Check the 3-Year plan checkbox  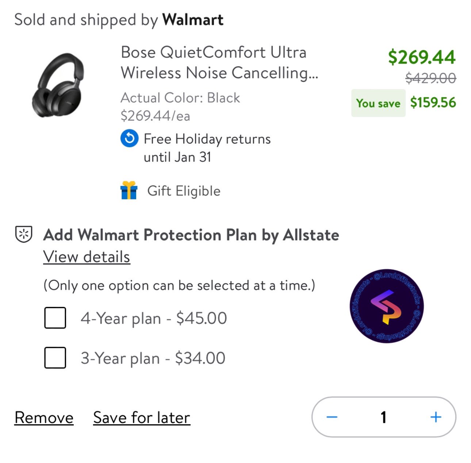pyautogui.click(x=55, y=358)
